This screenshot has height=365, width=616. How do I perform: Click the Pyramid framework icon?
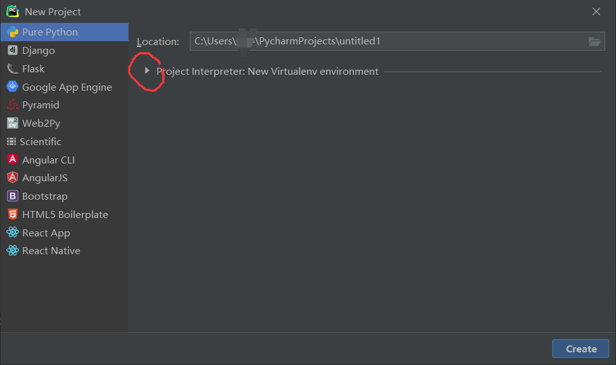coord(13,105)
